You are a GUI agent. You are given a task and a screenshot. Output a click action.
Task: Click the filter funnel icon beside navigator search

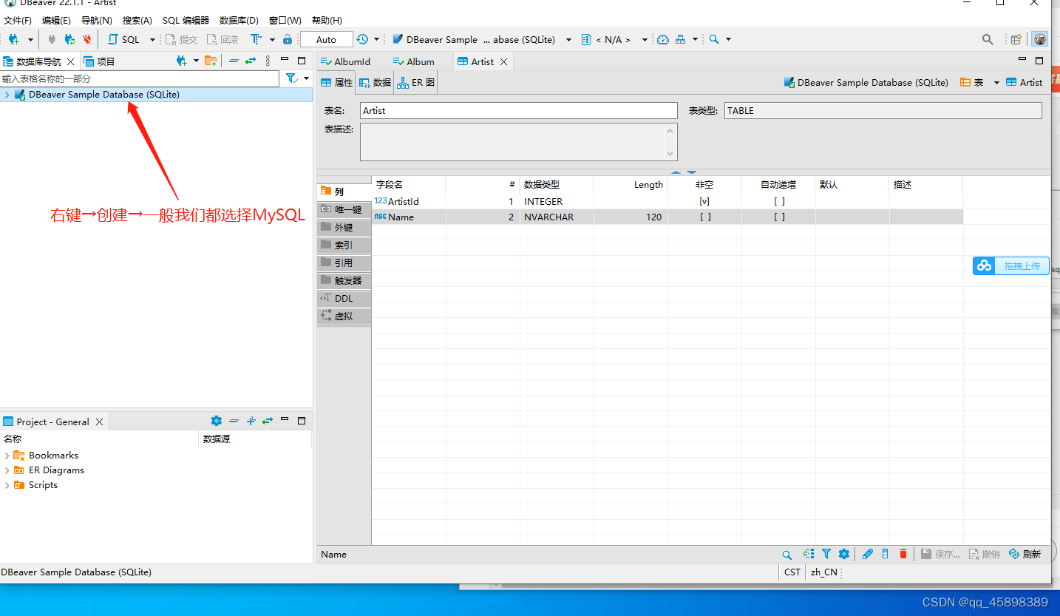pos(291,78)
